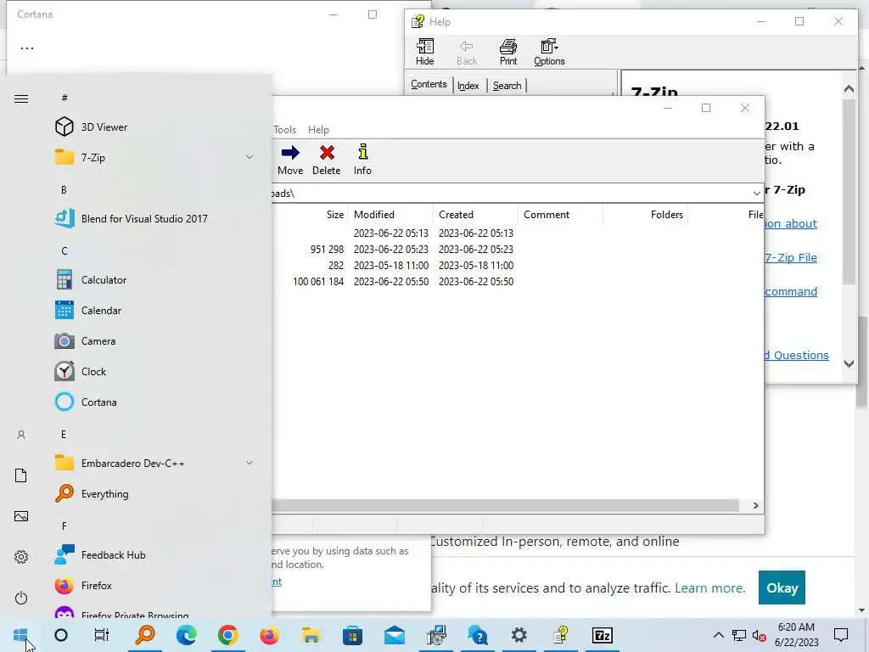Click Help content scroll up arrow
The image size is (869, 652).
tap(849, 88)
